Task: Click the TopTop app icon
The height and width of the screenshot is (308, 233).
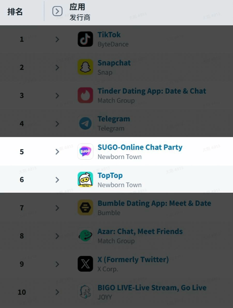Action: (x=85, y=180)
